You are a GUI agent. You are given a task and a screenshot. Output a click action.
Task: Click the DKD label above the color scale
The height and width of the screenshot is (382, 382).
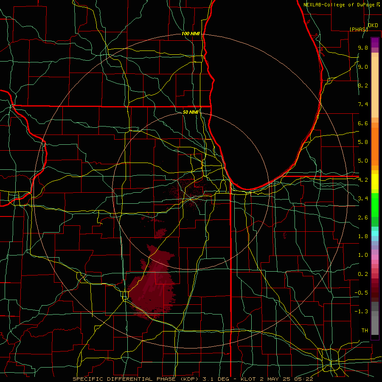pyautogui.click(x=373, y=25)
